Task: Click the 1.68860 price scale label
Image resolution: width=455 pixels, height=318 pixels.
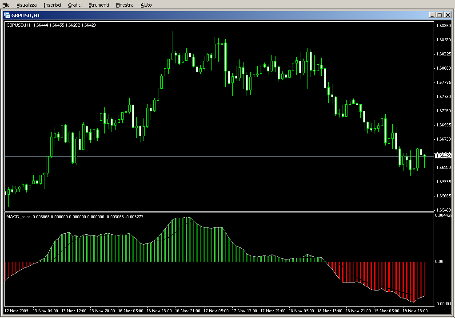Action: click(x=444, y=26)
